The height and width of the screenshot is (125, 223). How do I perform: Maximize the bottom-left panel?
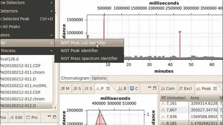click(x=55, y=117)
